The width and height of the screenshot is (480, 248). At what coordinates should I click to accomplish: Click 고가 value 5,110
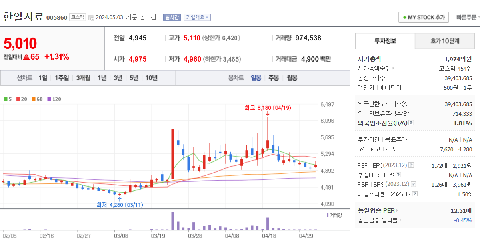pos(192,38)
